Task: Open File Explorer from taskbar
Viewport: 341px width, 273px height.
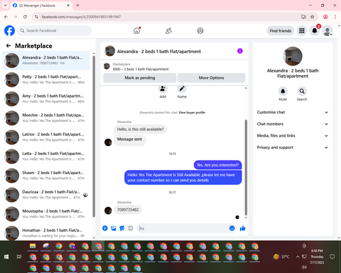Action: [x=33, y=246]
